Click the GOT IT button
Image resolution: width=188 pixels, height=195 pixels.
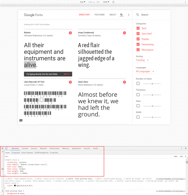[x=67, y=74]
